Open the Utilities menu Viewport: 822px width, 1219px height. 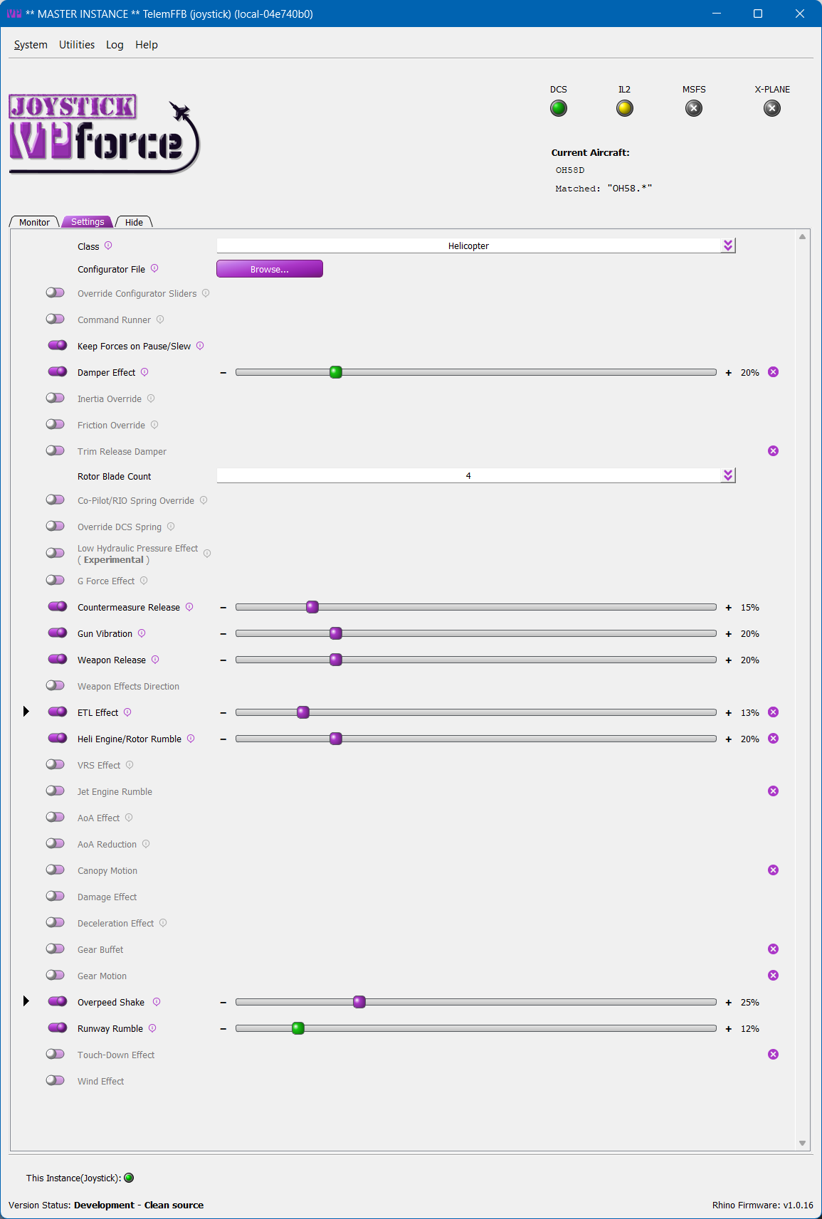[x=77, y=45]
